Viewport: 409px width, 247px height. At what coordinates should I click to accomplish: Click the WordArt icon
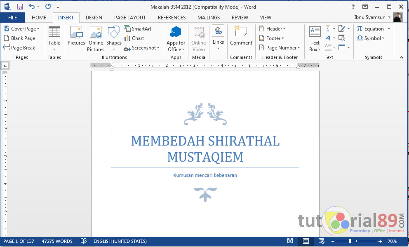(328, 38)
